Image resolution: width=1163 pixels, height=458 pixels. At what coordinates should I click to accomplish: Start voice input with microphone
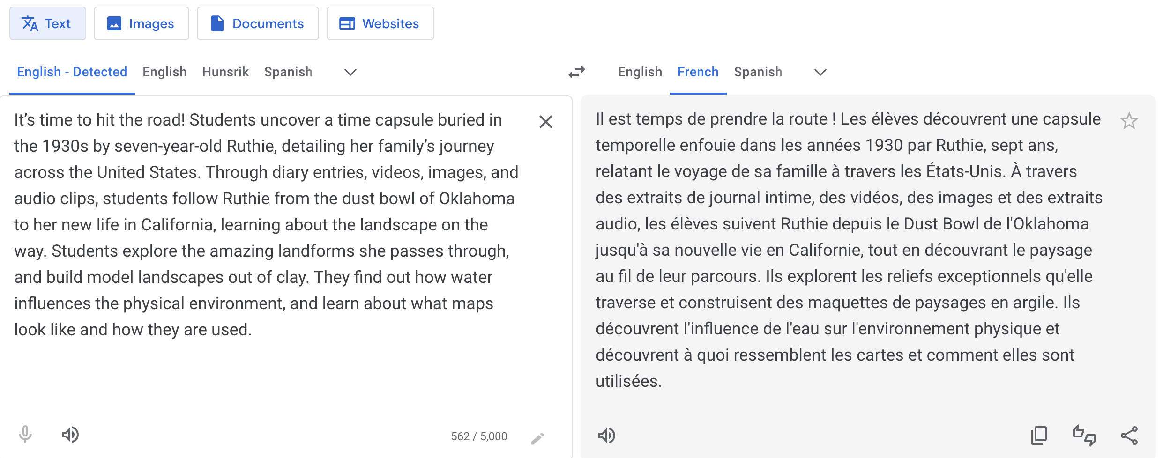coord(25,435)
